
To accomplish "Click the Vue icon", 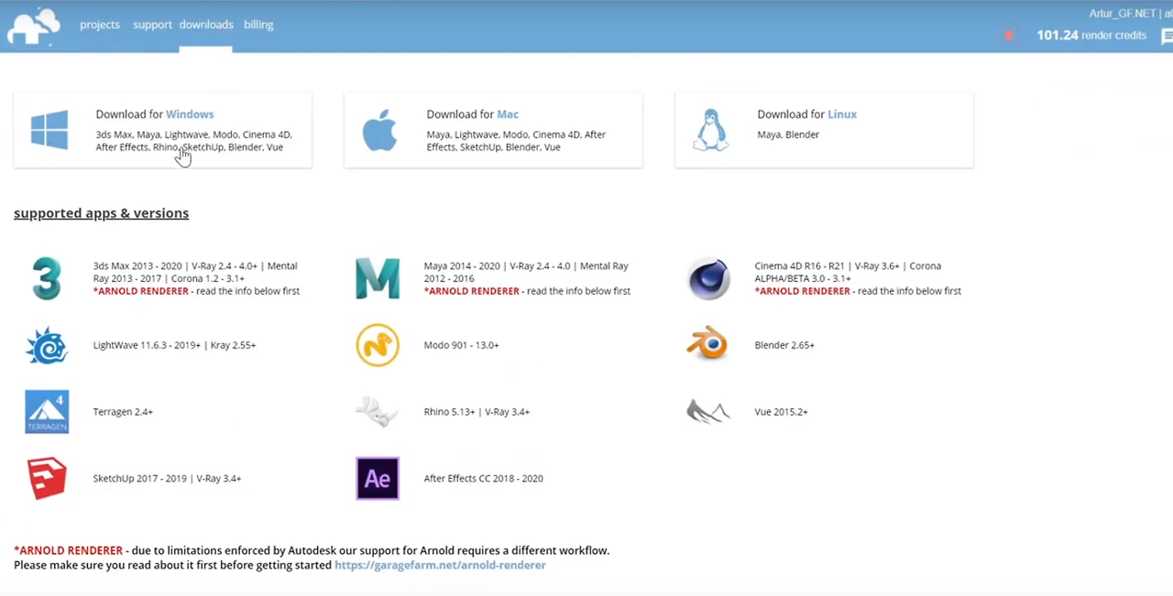I will [707, 412].
